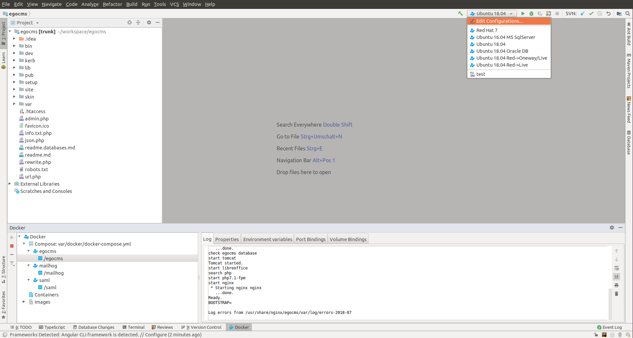Open the VCS menu
This screenshot has height=338, width=633.
pyautogui.click(x=174, y=4)
